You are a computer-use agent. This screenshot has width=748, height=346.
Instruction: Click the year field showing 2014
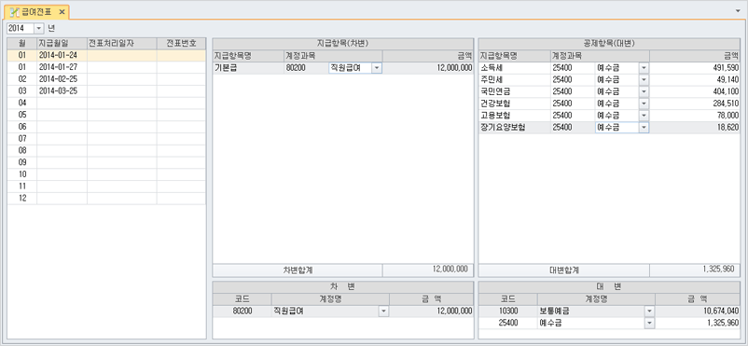[x=21, y=28]
